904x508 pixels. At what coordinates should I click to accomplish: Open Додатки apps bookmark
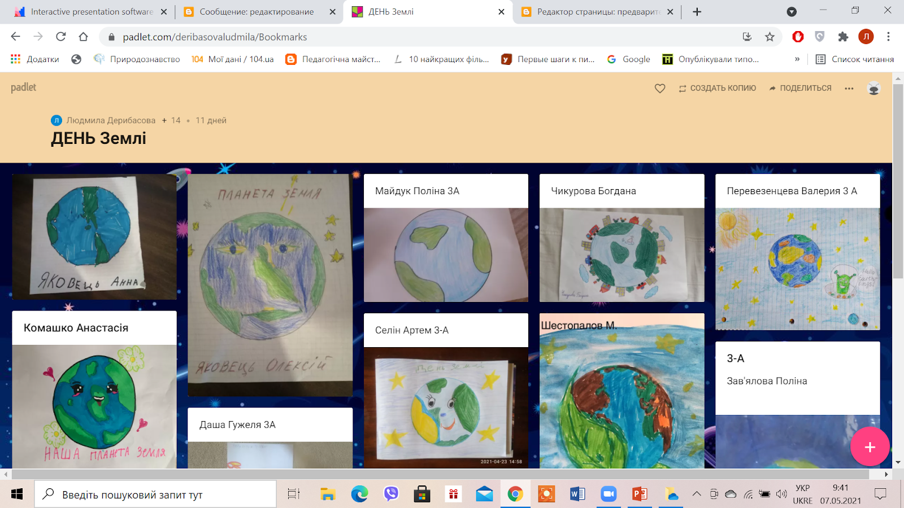click(x=35, y=59)
